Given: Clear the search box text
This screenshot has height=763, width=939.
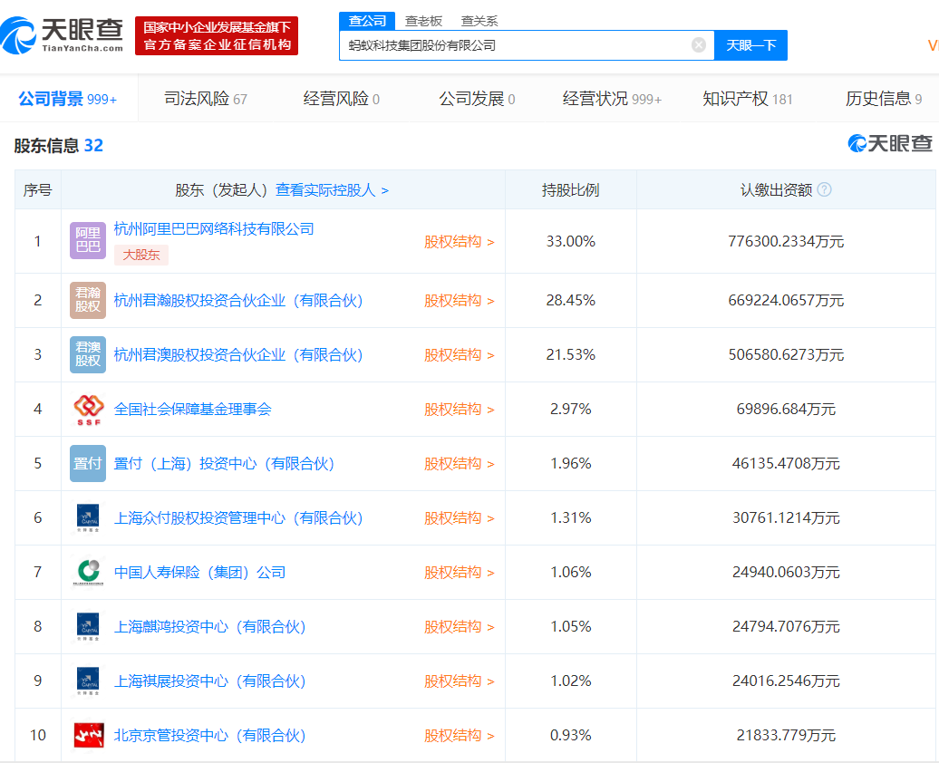Looking at the screenshot, I should [699, 45].
